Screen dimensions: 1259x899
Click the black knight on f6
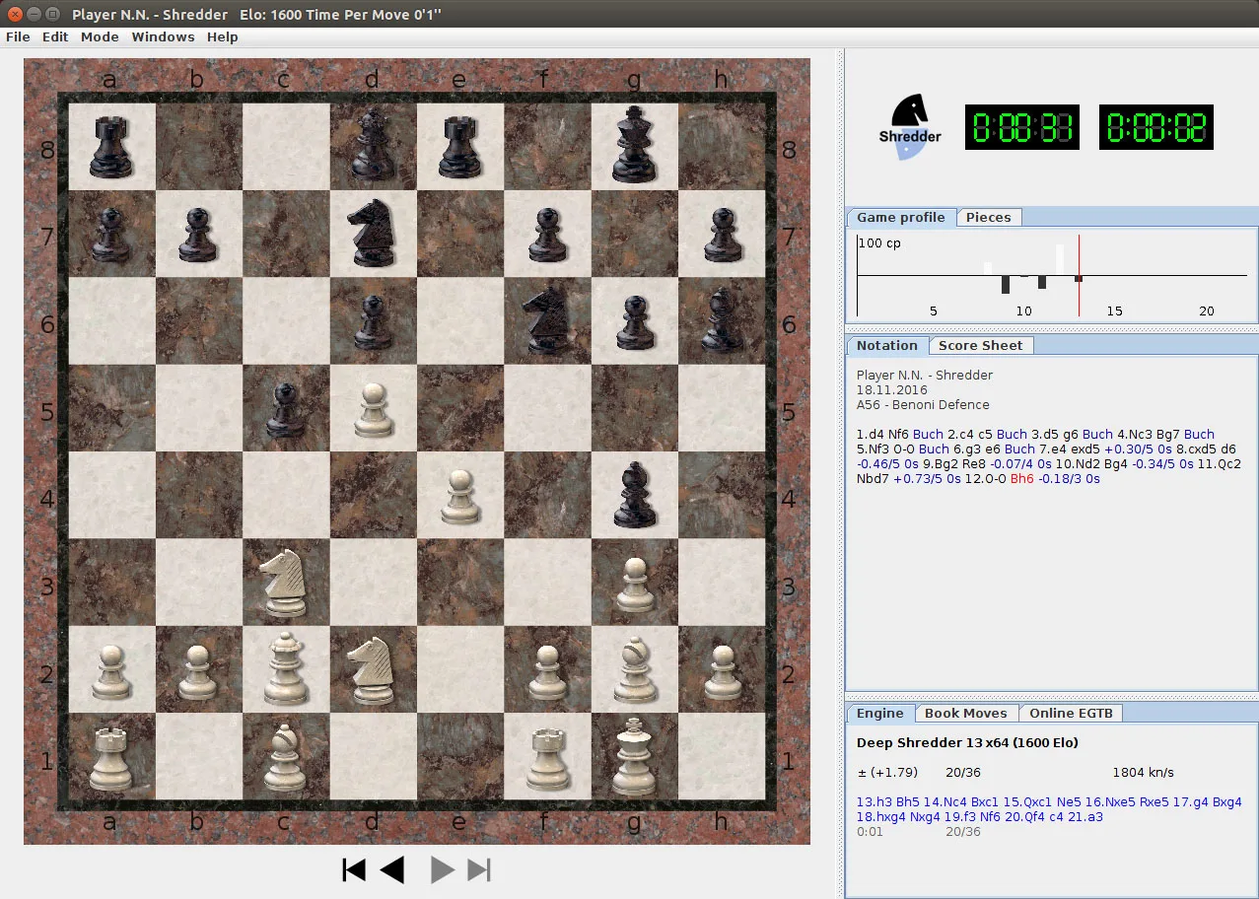[x=546, y=321]
